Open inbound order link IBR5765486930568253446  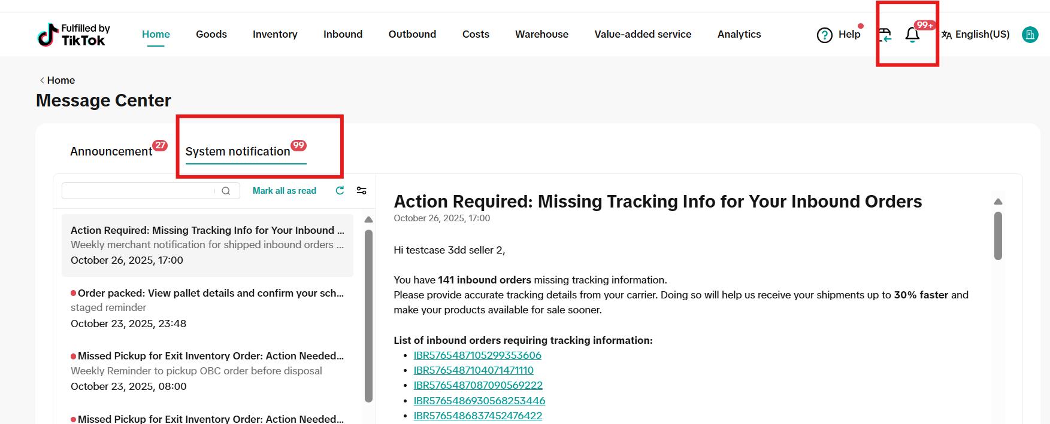(x=479, y=400)
